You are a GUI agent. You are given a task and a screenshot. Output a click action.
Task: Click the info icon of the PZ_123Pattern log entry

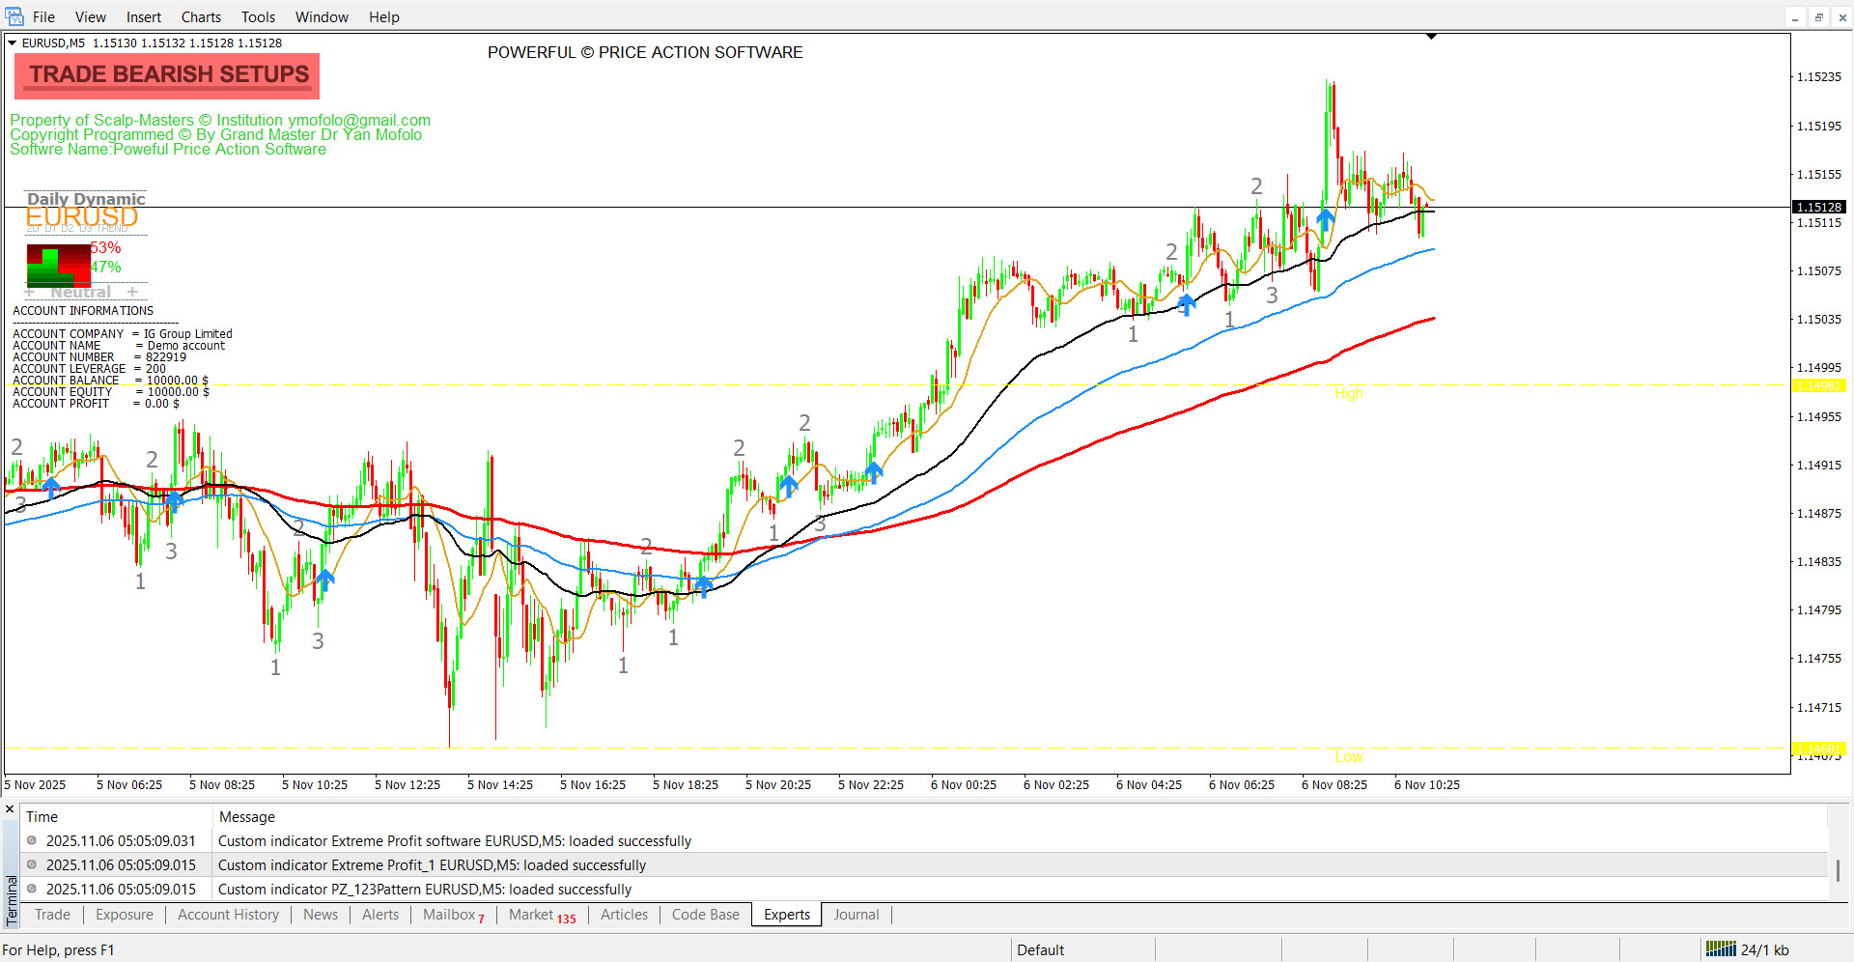(x=32, y=889)
